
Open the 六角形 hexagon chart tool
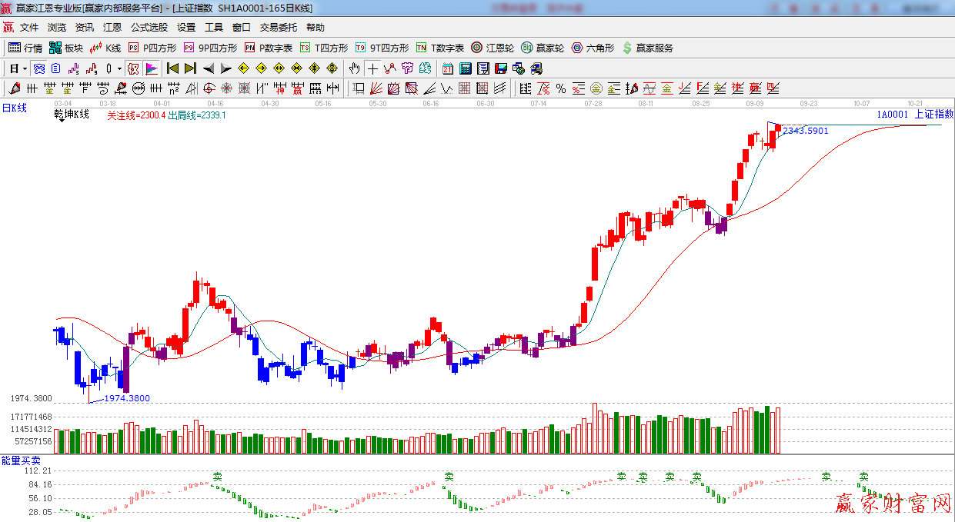point(593,48)
